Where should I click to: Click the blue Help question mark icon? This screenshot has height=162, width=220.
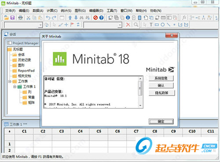click(x=101, y=18)
